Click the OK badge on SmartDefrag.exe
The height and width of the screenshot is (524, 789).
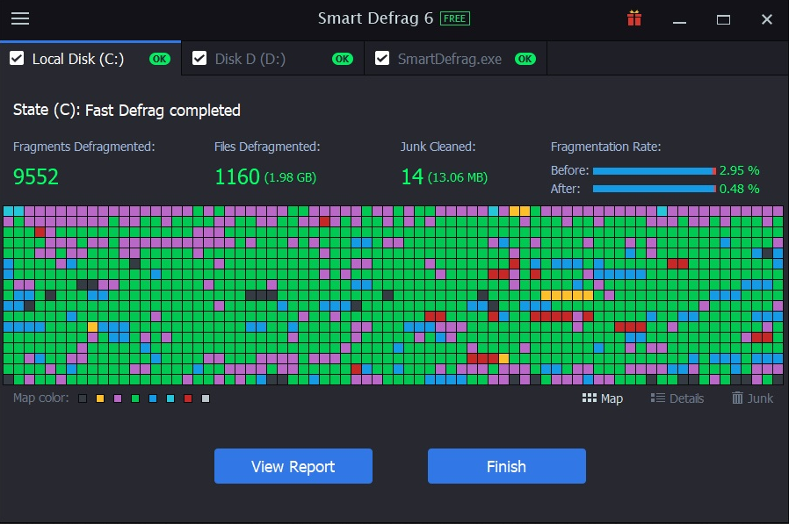pyautogui.click(x=525, y=59)
